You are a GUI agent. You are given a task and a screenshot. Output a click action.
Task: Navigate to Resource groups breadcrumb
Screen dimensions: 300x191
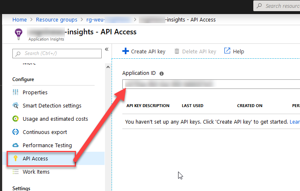56,19
